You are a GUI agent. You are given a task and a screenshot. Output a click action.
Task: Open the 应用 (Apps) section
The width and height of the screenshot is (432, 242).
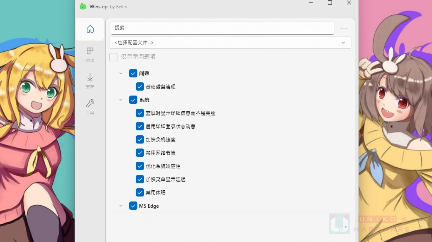pos(90,54)
